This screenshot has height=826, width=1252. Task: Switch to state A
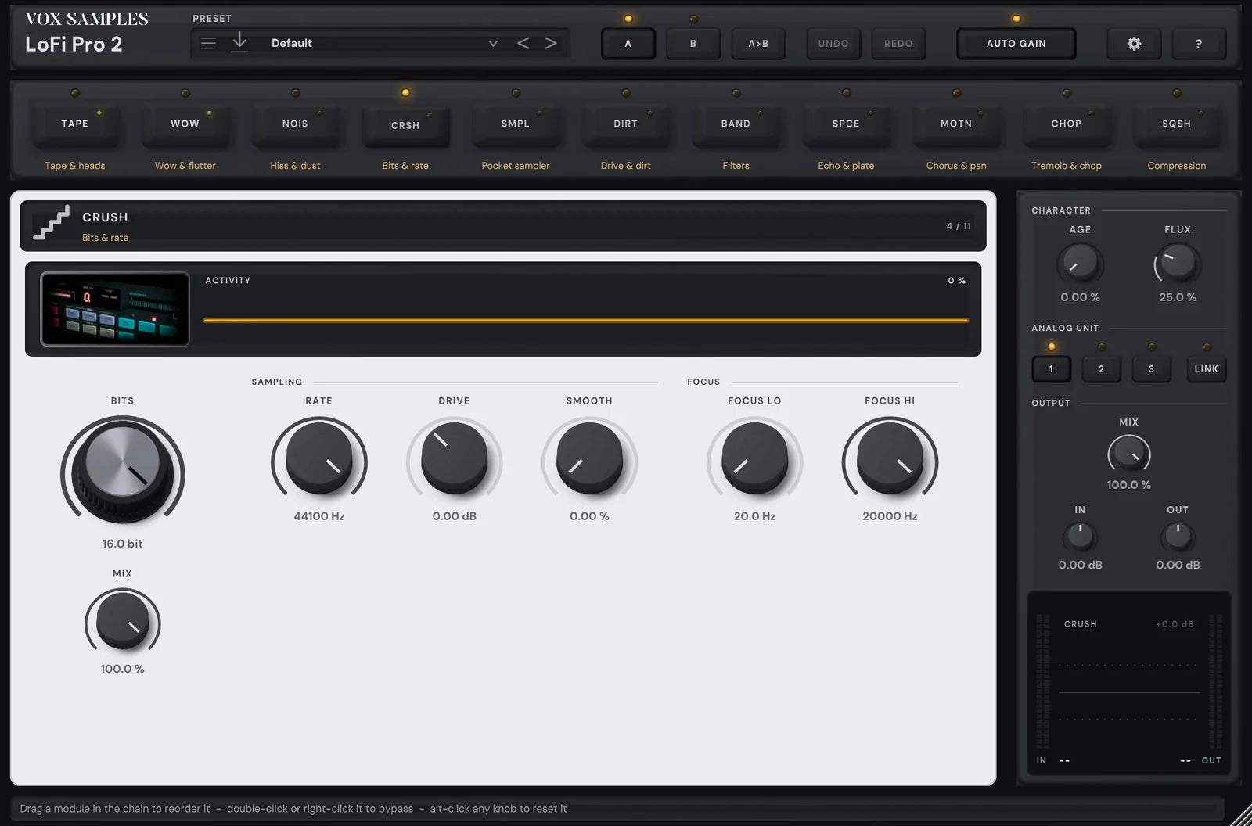628,44
